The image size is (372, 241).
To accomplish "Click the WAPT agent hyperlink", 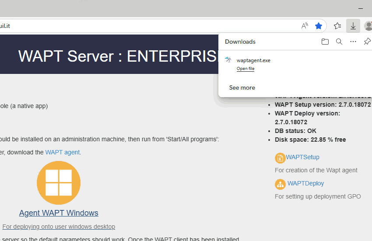I will pos(63,152).
